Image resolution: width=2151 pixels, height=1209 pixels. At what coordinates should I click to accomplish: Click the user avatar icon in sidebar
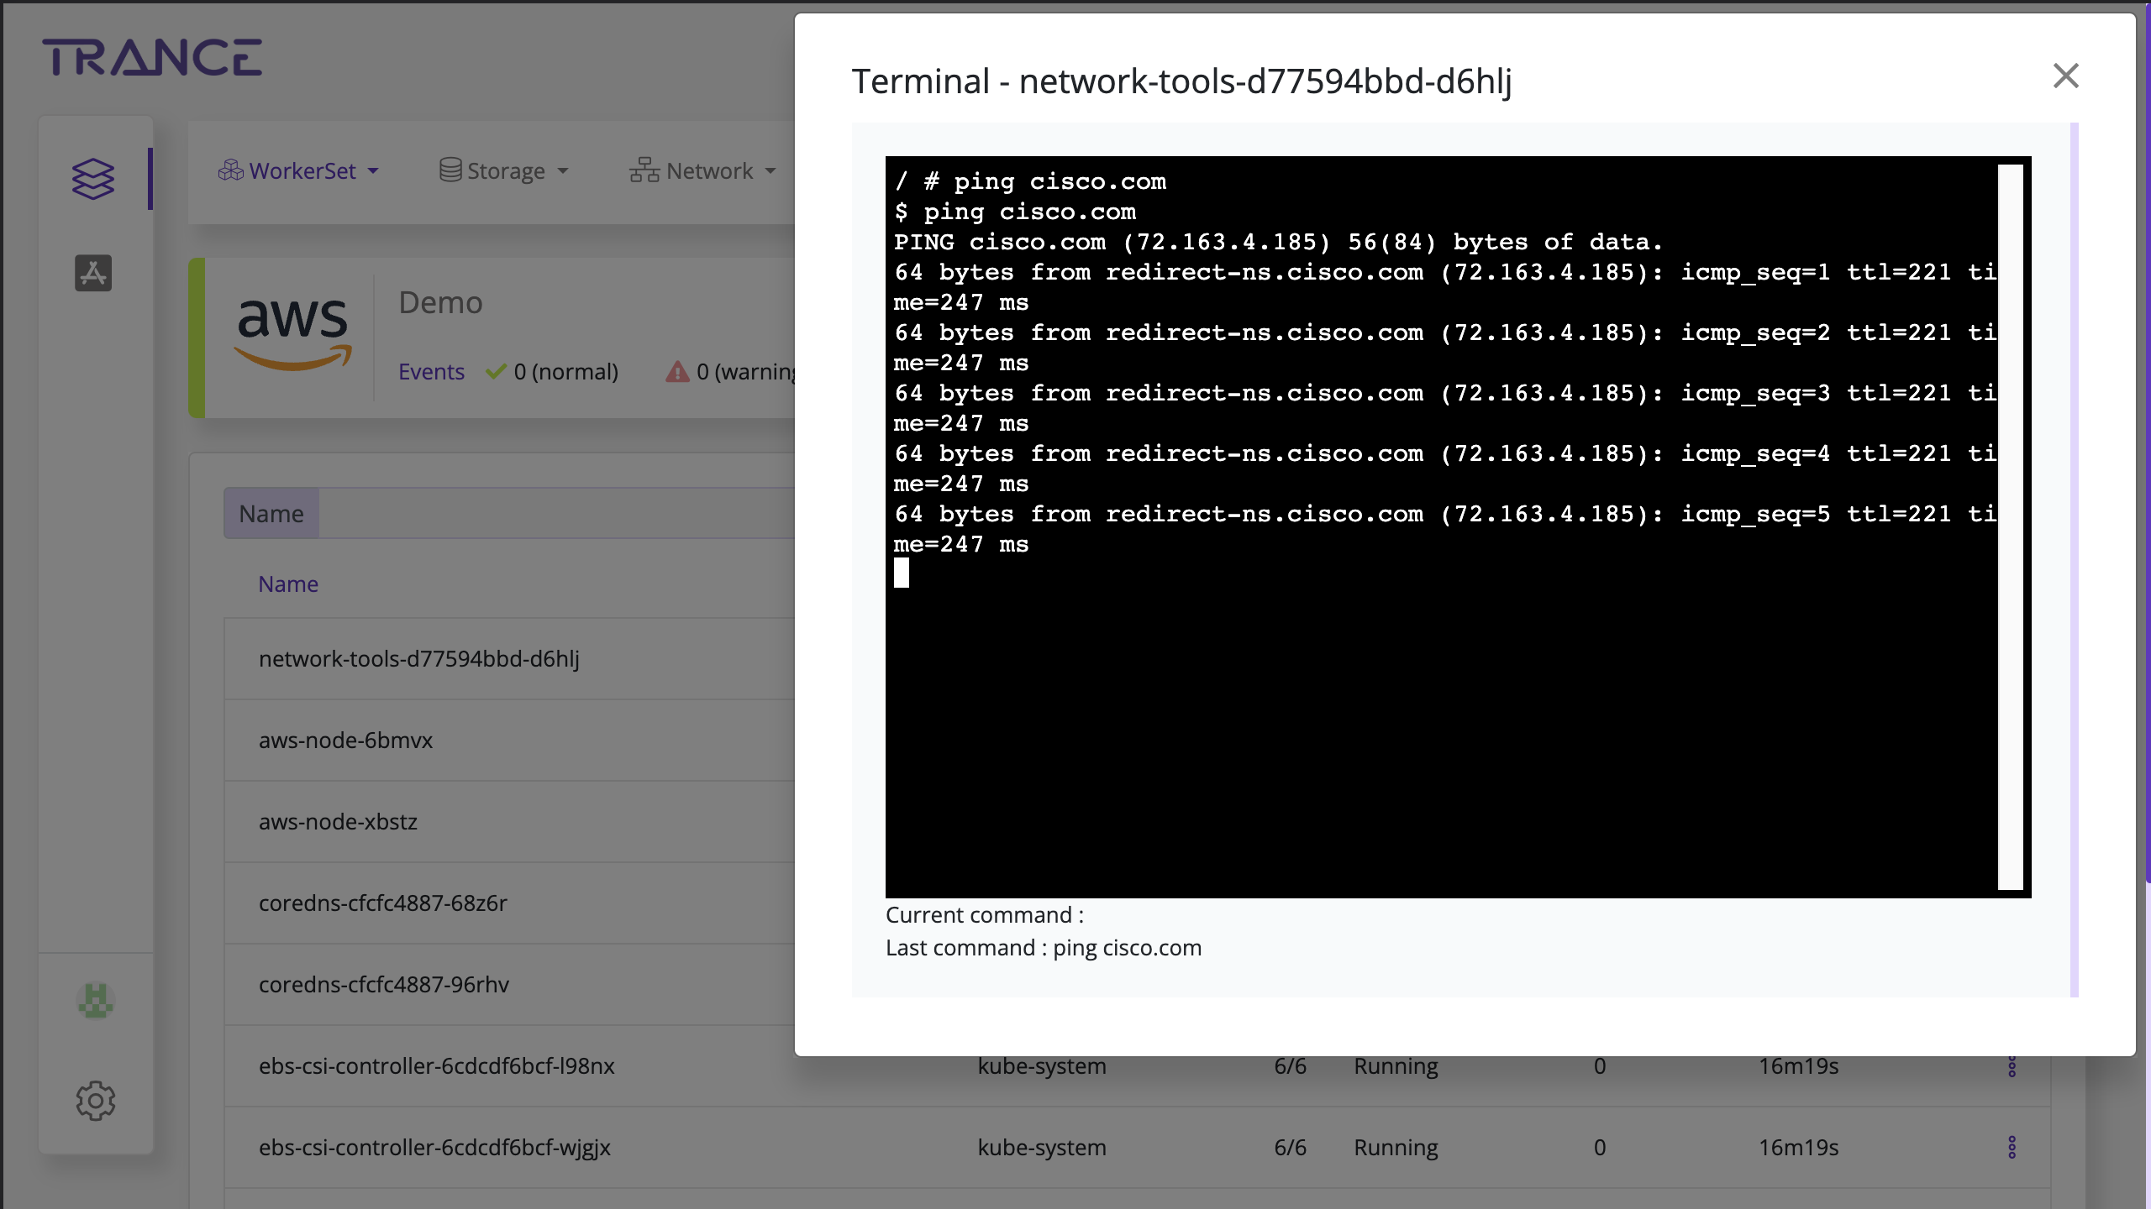click(x=96, y=1001)
